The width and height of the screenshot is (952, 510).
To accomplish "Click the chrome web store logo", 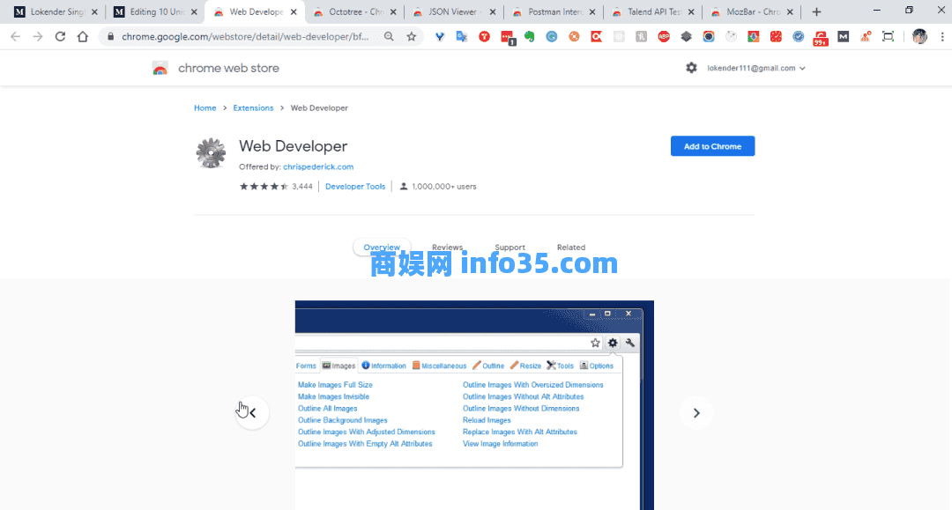I will (160, 68).
